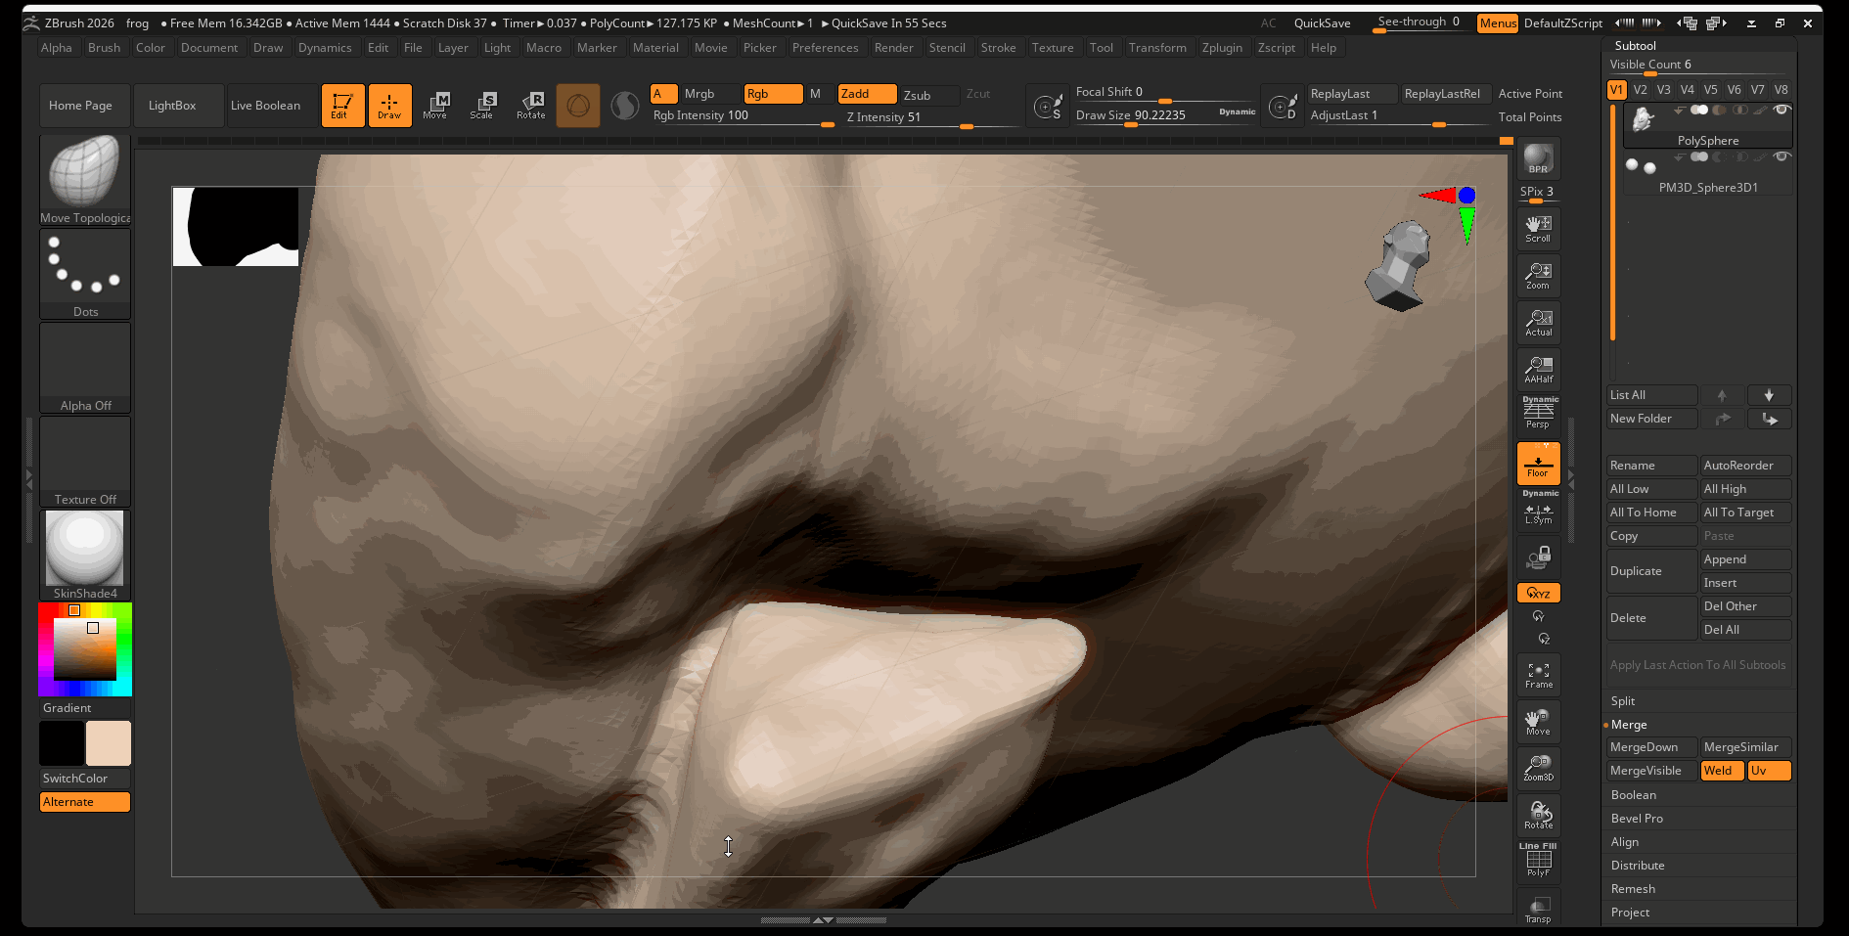The height and width of the screenshot is (936, 1849).
Task: Open the Stroke menu
Action: pyautogui.click(x=998, y=48)
